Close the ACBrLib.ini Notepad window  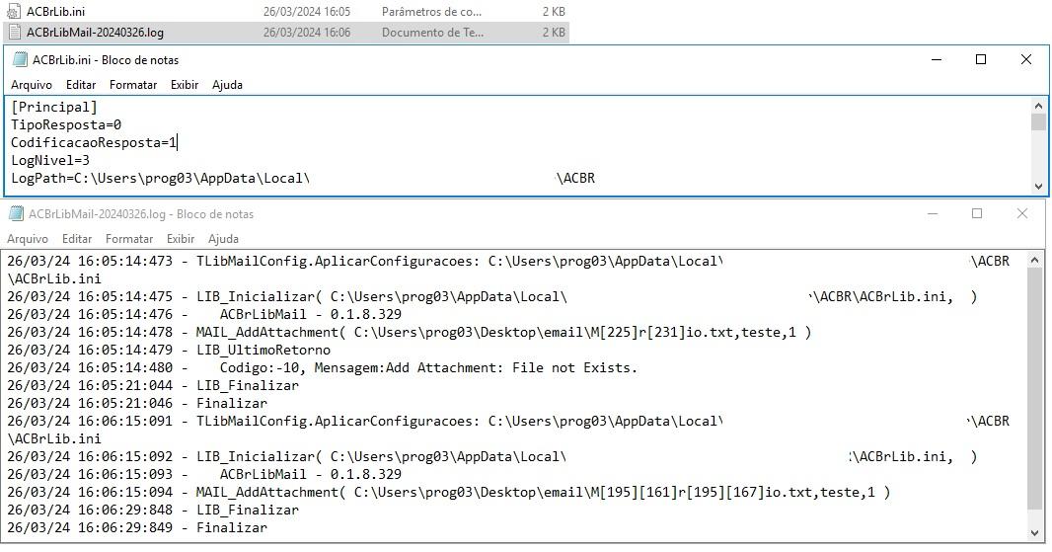point(1025,60)
